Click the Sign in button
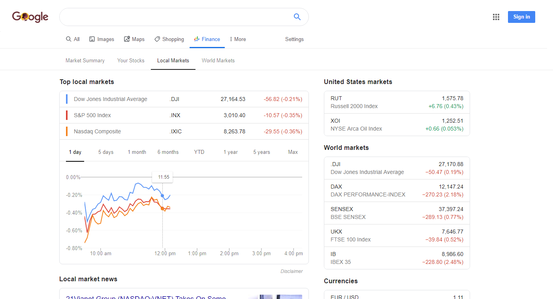Image resolution: width=553 pixels, height=299 pixels. click(521, 17)
